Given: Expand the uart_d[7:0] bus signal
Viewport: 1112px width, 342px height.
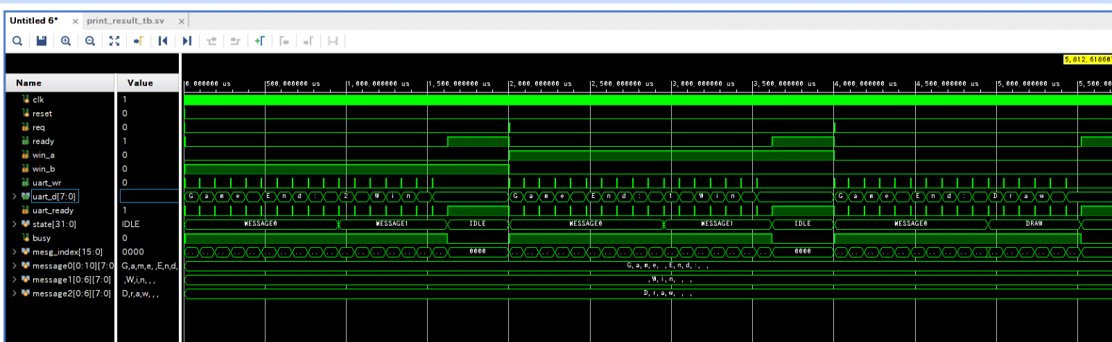Looking at the screenshot, I should (15, 197).
